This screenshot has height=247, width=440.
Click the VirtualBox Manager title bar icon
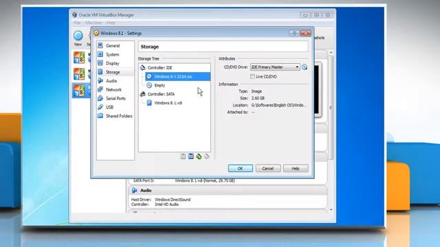click(74, 15)
